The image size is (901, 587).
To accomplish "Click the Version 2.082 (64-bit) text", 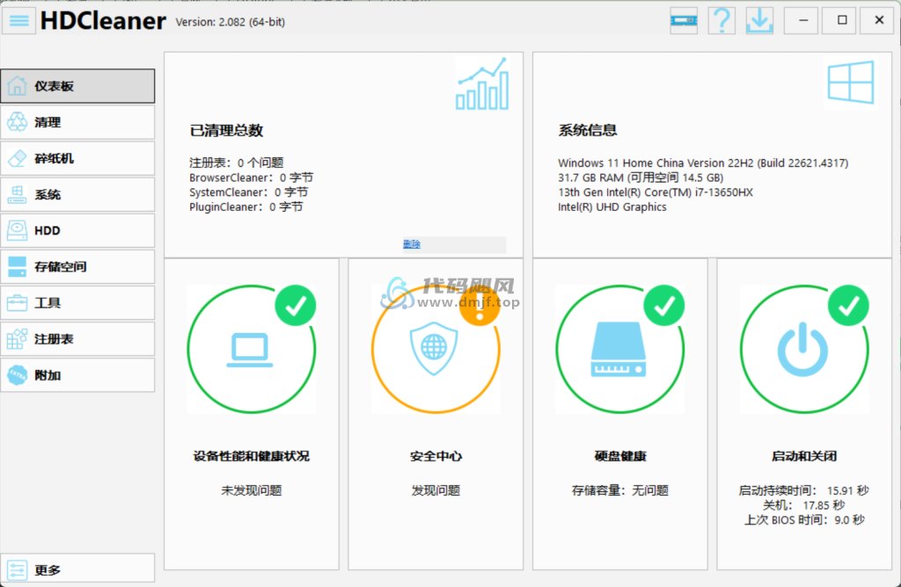I will click(231, 22).
